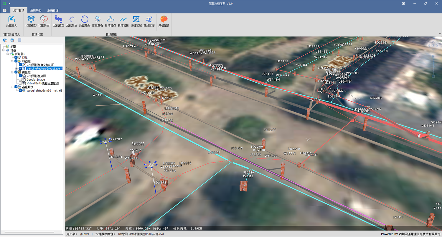Uncheck the KML layer checkbox
The height and width of the screenshot is (237, 442).
tap(17, 58)
